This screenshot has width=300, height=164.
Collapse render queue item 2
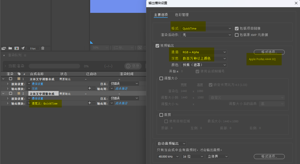click(3, 93)
